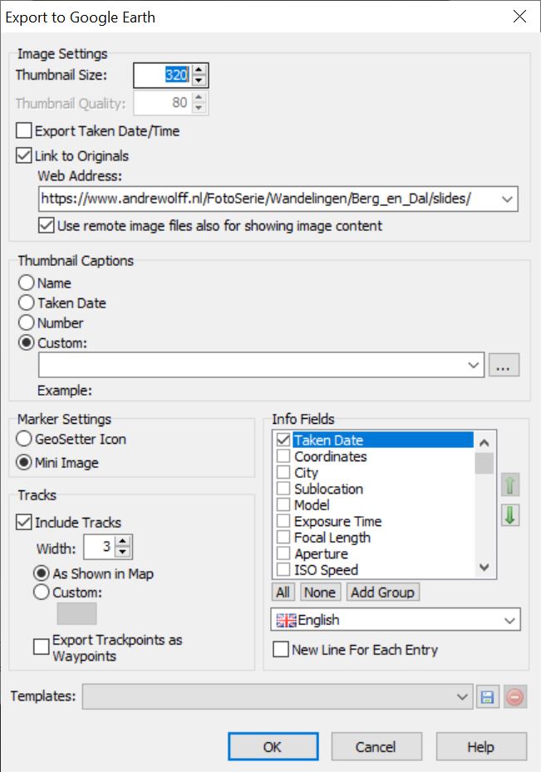Increase Thumbnail Size with up arrow
Screen dimensions: 541x772
(199, 70)
